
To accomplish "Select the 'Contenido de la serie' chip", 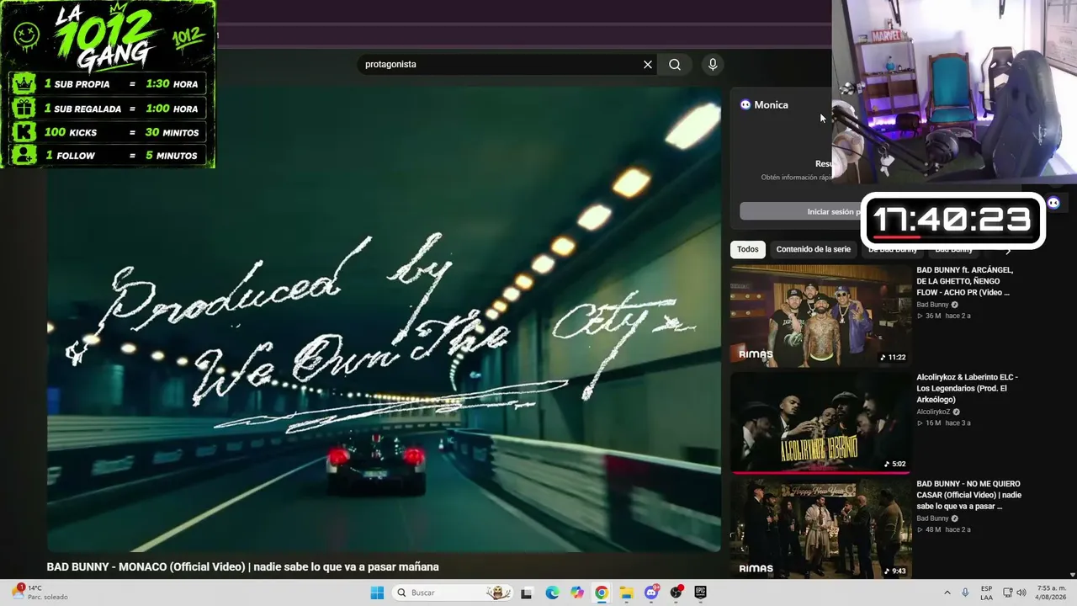I will click(813, 249).
